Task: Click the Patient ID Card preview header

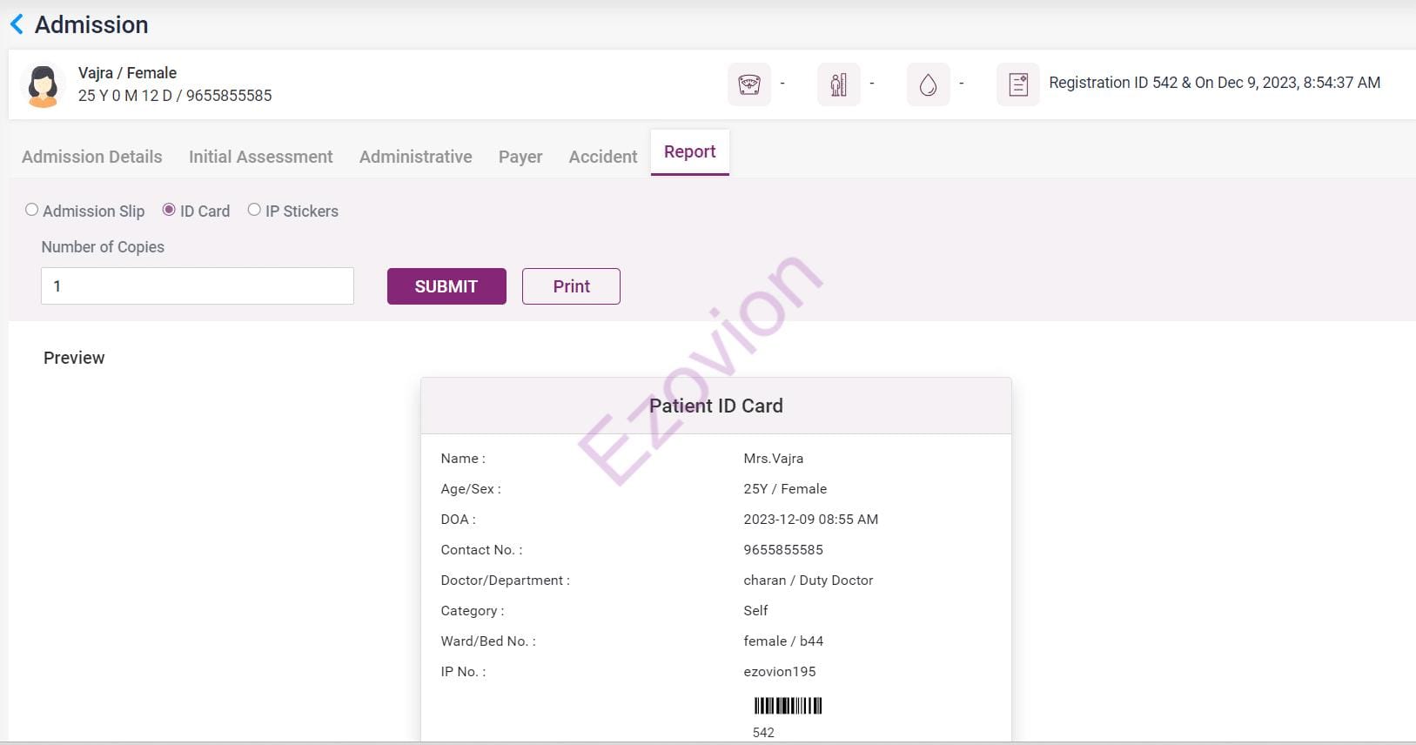Action: click(715, 406)
